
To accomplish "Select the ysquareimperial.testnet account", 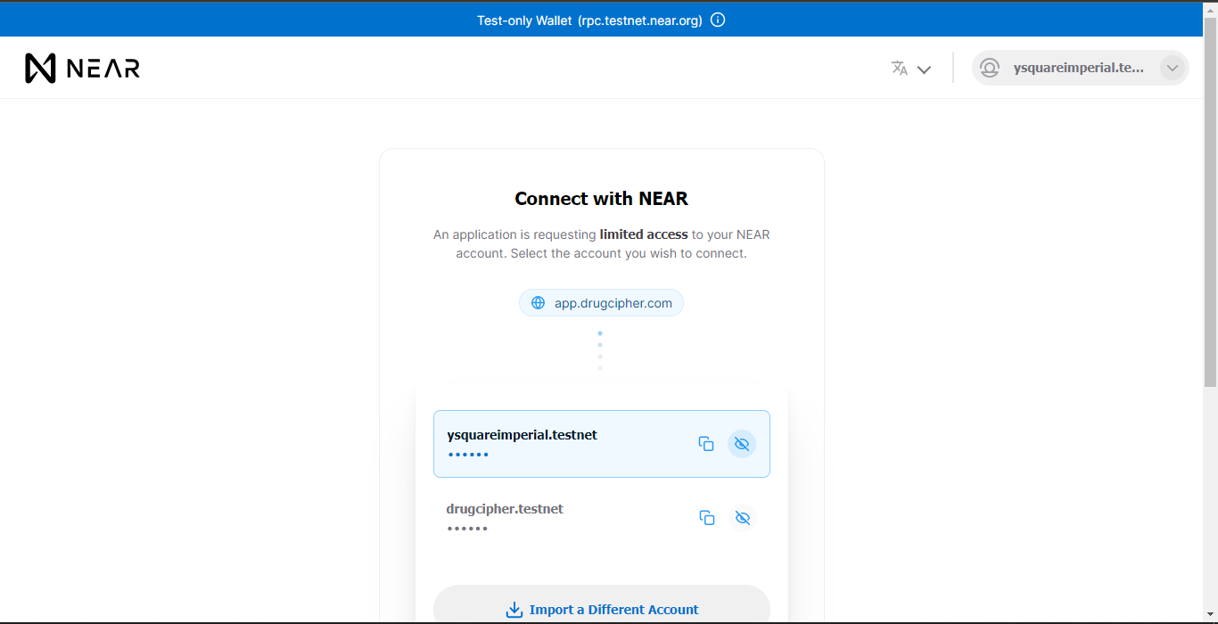I will pyautogui.click(x=602, y=444).
